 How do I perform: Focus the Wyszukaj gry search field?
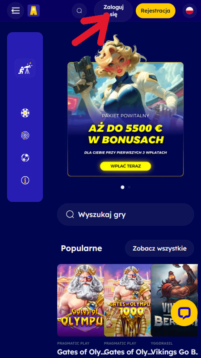coord(126,215)
